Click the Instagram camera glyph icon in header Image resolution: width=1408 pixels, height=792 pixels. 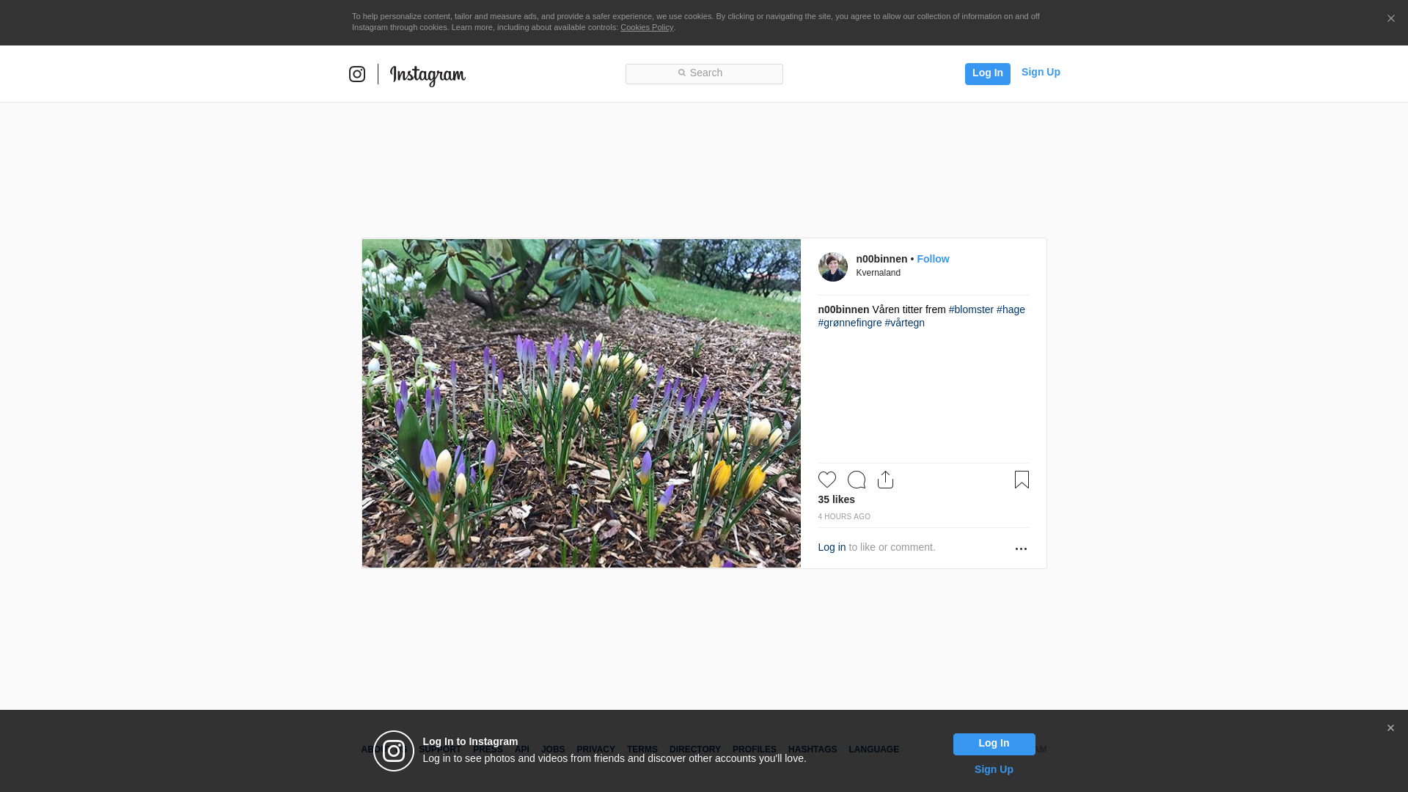(x=357, y=74)
